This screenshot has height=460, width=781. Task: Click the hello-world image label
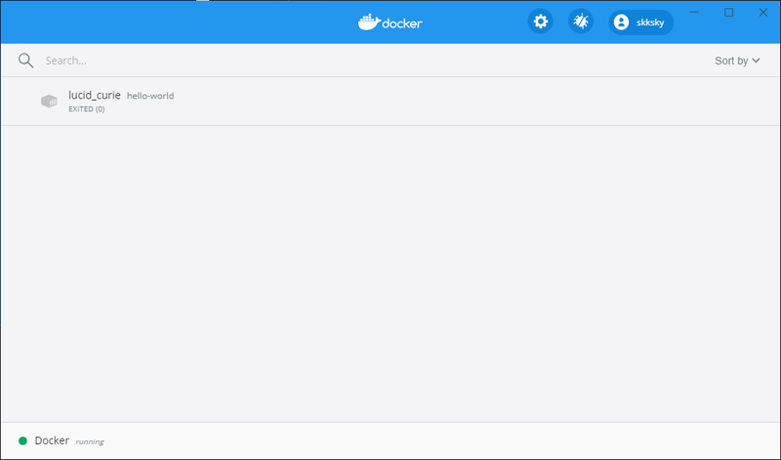click(150, 96)
